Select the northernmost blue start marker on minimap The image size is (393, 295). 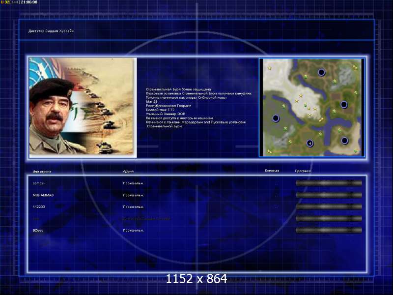coord(321,72)
